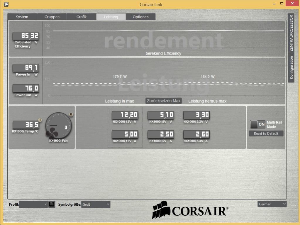Open the Konfiguration side tab
Image resolution: width=300 pixels, height=225 pixels.
pyautogui.click(x=291, y=67)
